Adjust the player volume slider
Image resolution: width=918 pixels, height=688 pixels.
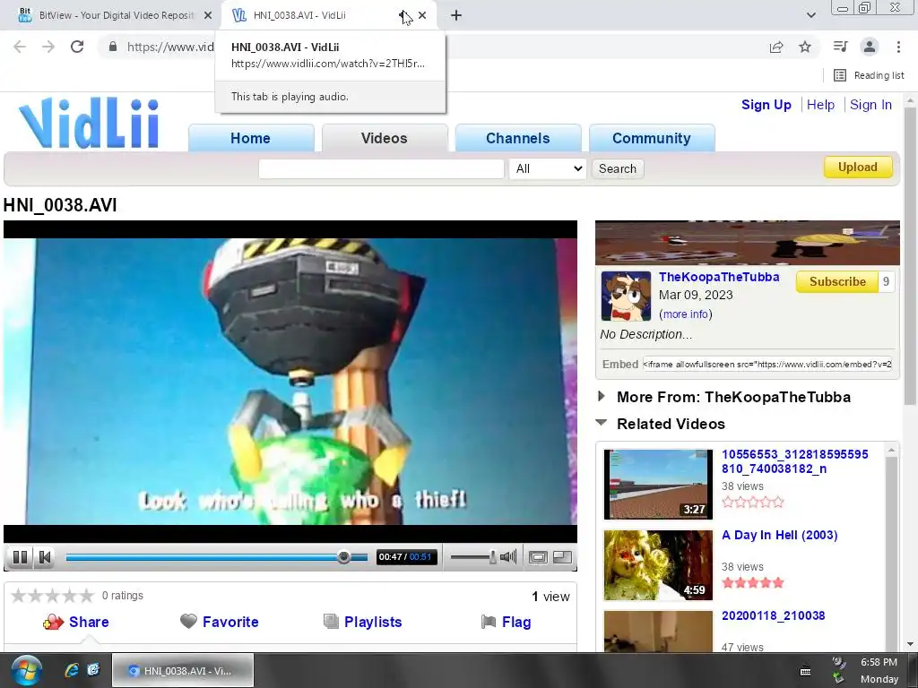point(473,557)
